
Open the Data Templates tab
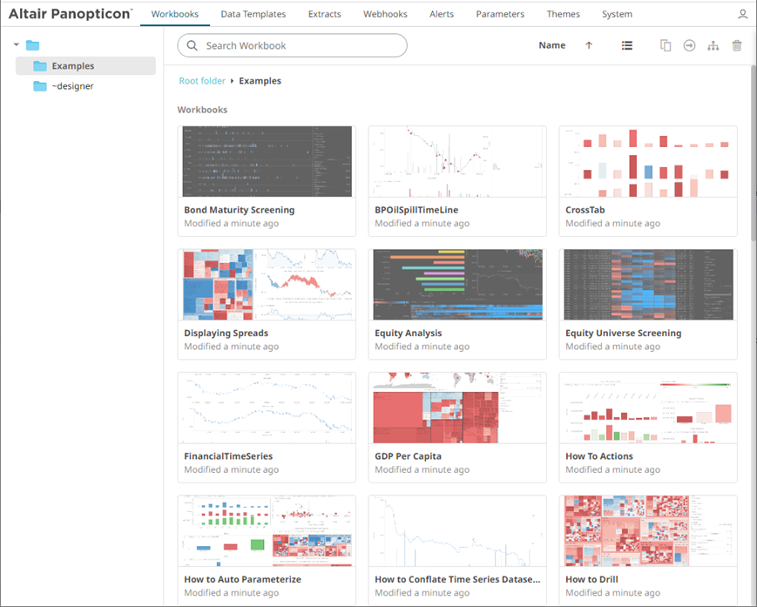253,15
